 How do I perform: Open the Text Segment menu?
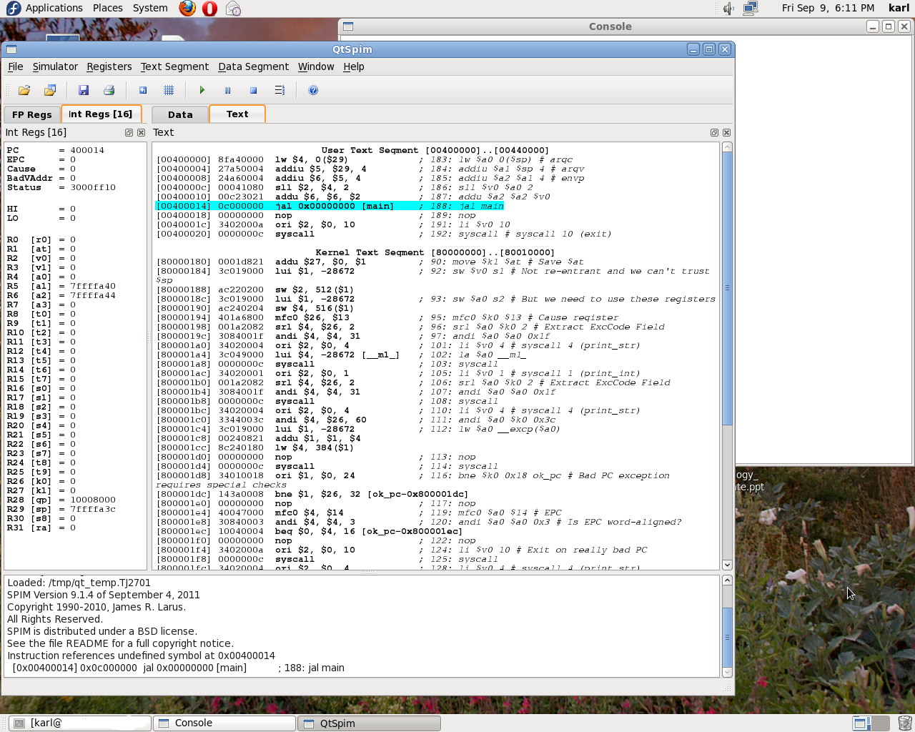click(174, 66)
